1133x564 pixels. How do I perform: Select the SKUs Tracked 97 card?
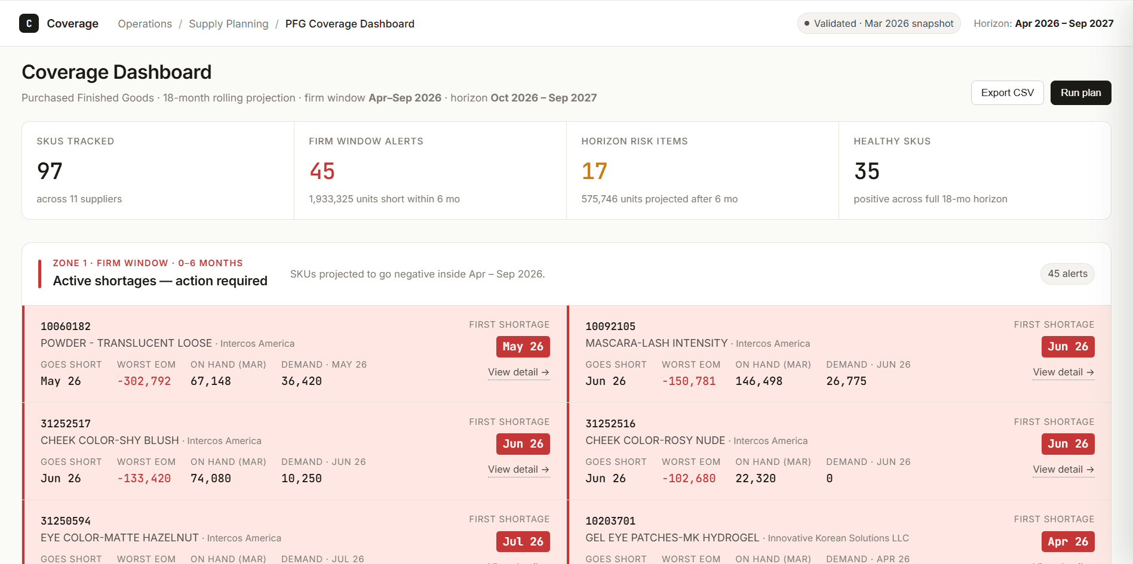[x=158, y=171]
